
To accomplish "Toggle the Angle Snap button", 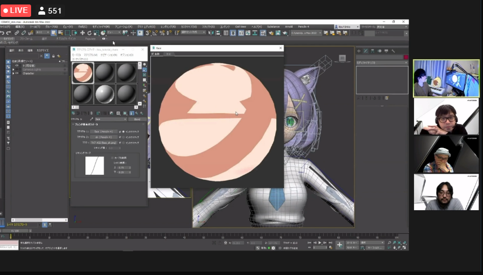I will tap(155, 33).
